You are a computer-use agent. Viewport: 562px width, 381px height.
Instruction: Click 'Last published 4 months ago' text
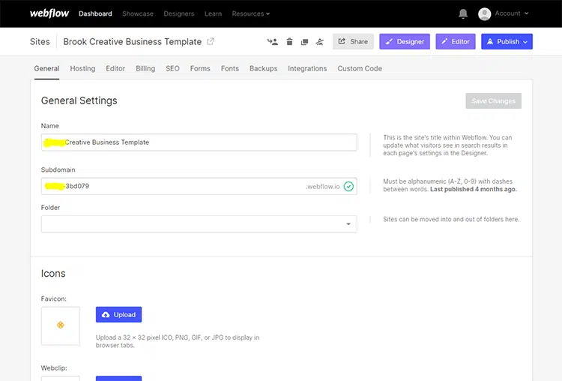[474, 189]
